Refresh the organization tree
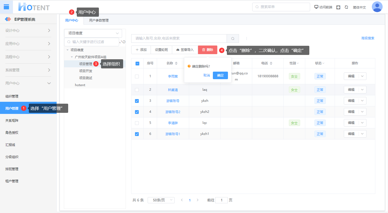388x213 pixels. click(124, 42)
